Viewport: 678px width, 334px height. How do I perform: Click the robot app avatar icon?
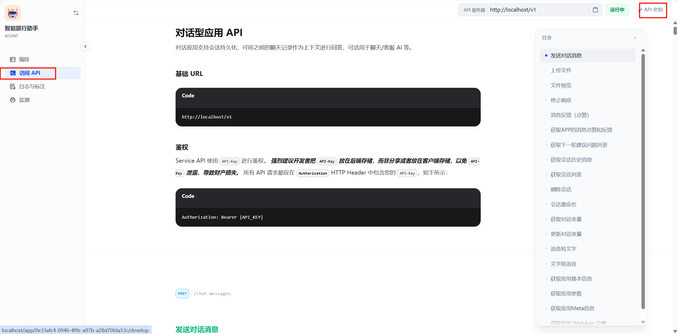13,13
